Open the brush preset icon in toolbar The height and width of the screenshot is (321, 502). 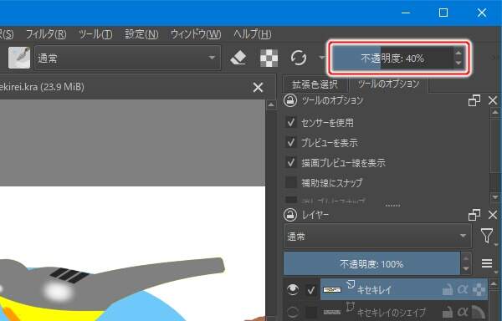[x=19, y=58]
